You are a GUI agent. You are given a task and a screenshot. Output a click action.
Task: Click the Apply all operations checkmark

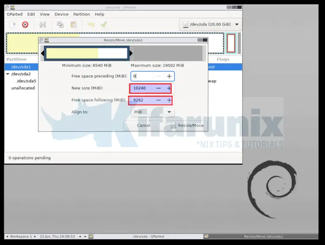point(104,24)
